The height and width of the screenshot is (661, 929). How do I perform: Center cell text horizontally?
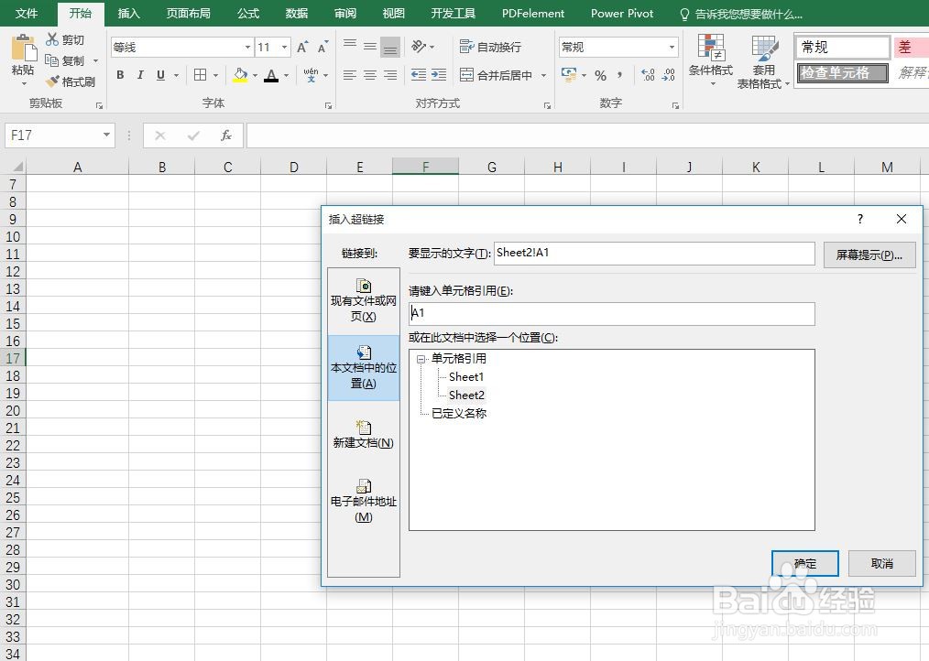[370, 75]
